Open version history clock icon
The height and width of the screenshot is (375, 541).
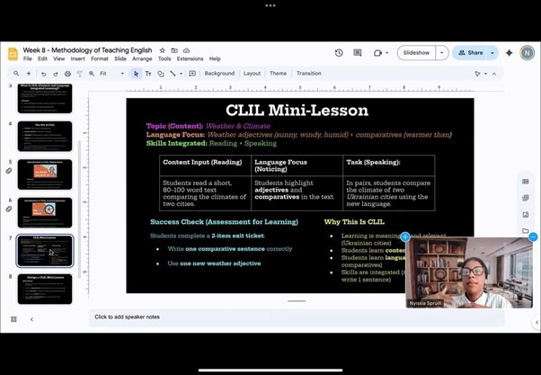(339, 53)
